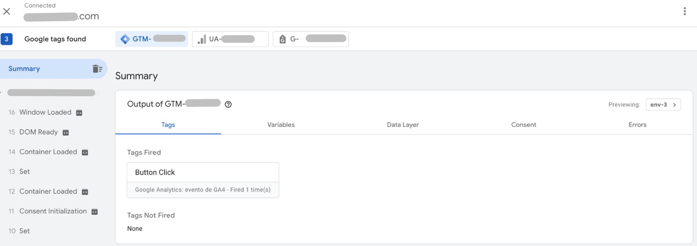Click the 'Tags Fired' heading
697x246 pixels.
(x=144, y=153)
